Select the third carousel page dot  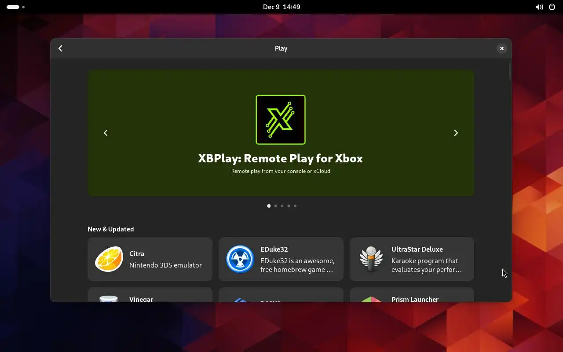[282, 206]
